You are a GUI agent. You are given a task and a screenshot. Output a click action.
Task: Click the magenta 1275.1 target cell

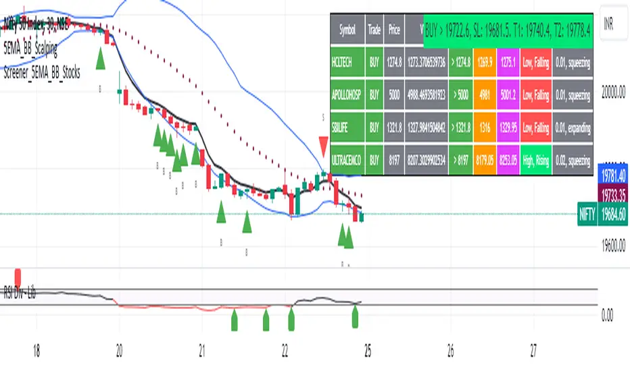coord(508,62)
